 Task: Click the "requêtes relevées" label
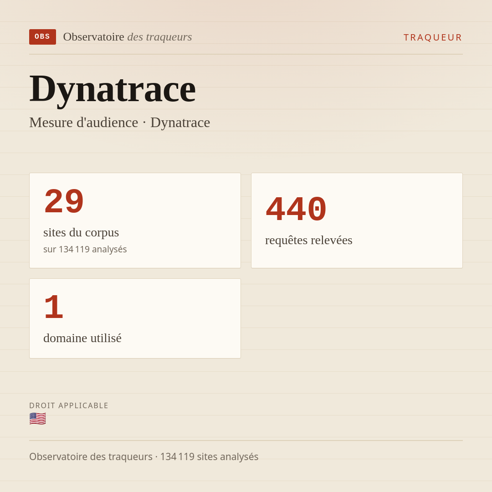pyautogui.click(x=309, y=241)
